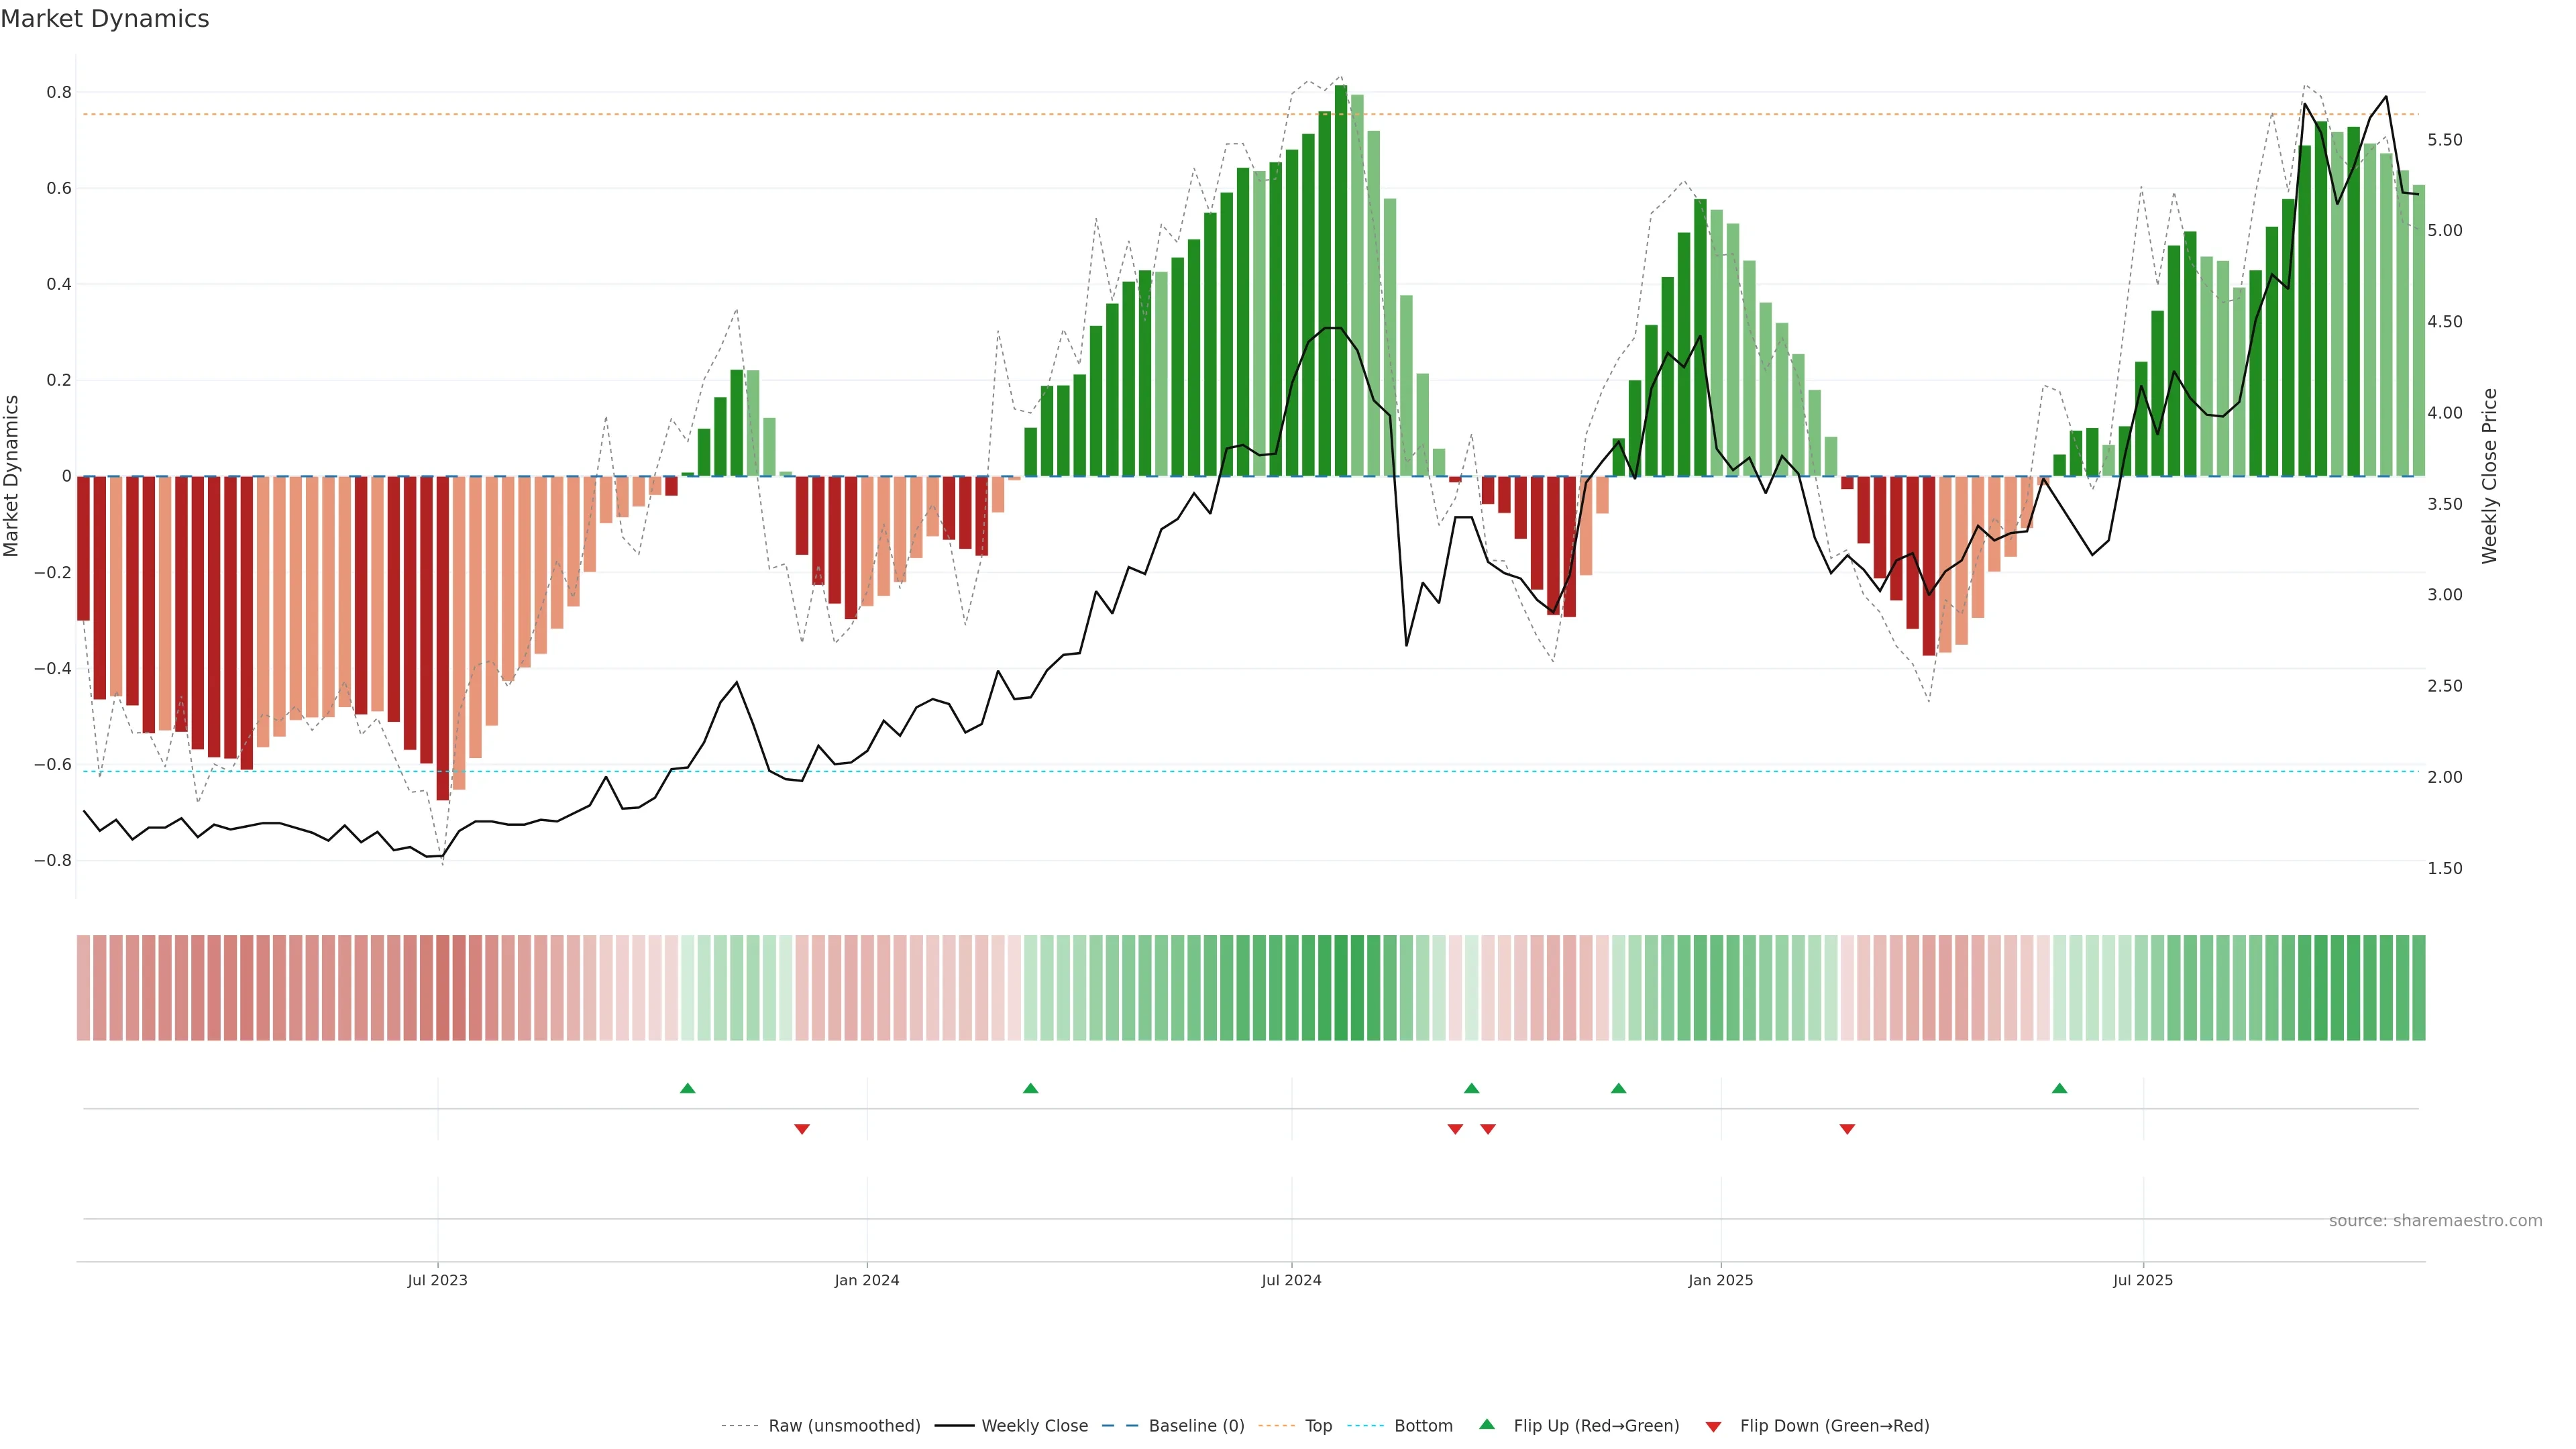Toggle Weekly Close legend entry
2576x1449 pixels.
click(x=1034, y=1426)
